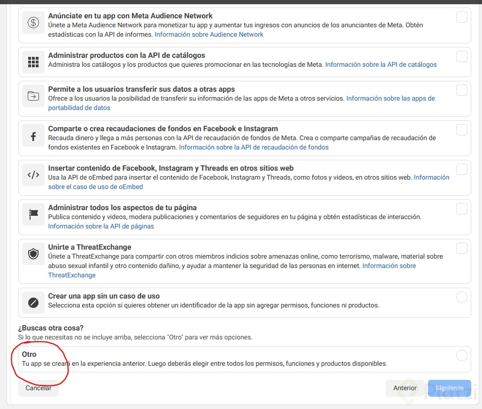Check the Meta Audience Network option box
482x409 pixels.
click(x=461, y=17)
